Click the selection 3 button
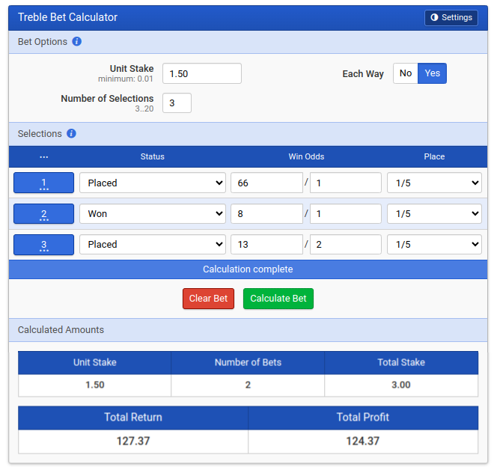Viewport: 494px width, 467px height. pos(44,244)
